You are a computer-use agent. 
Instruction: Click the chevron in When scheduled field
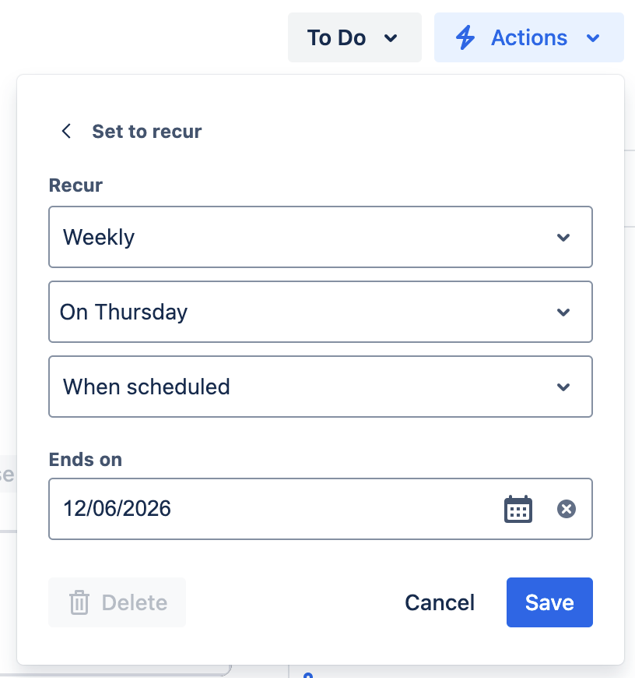563,387
